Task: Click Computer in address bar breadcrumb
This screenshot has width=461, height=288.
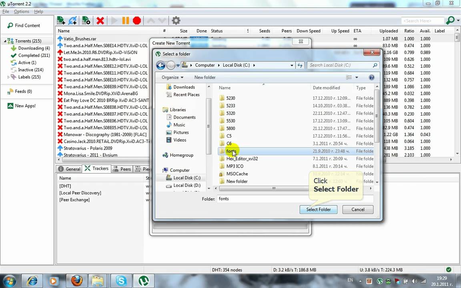Action: click(x=205, y=65)
